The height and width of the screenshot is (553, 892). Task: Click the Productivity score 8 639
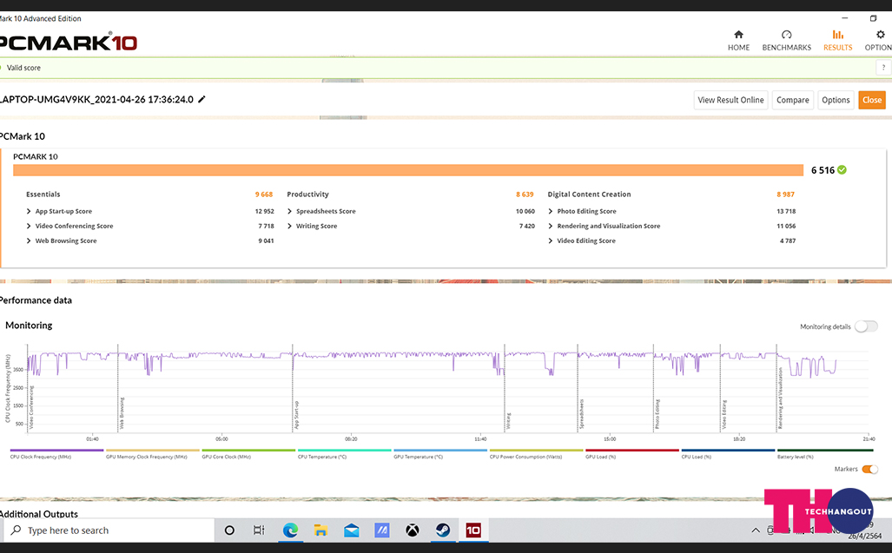click(x=525, y=194)
